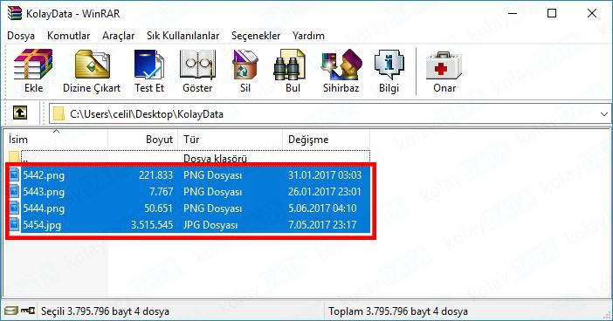Click size value 50.651
This screenshot has width=613, height=321.
point(158,208)
